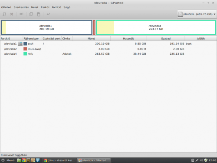Click the Delete partition toolbar icon
217x163 pixels.
12,14
